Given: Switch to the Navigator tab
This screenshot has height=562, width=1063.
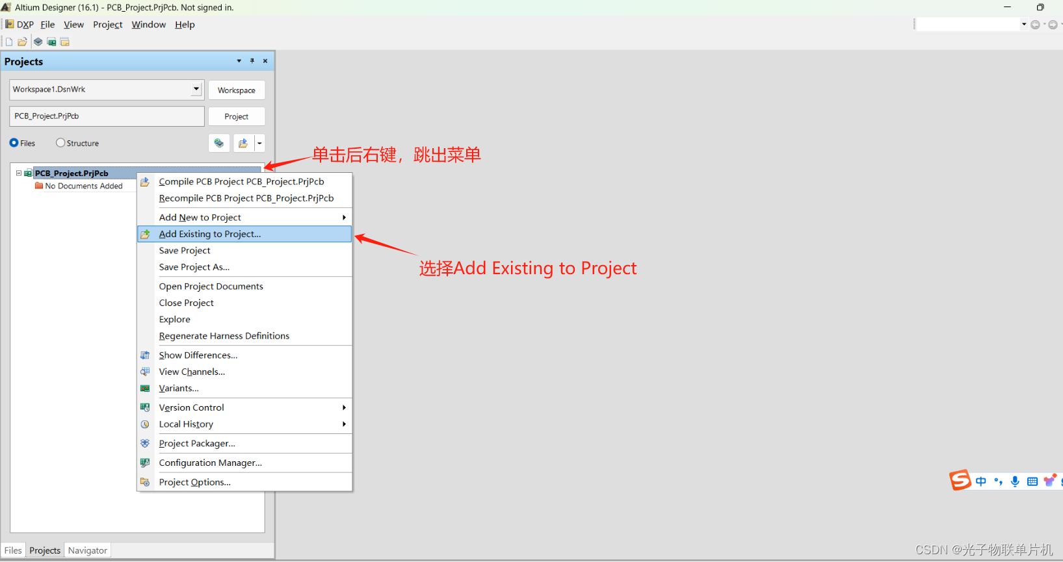Looking at the screenshot, I should click(x=88, y=550).
